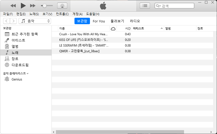Switch to the For You tab

click(99, 21)
